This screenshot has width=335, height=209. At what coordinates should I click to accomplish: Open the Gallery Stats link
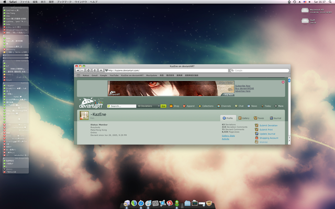pos(228,136)
